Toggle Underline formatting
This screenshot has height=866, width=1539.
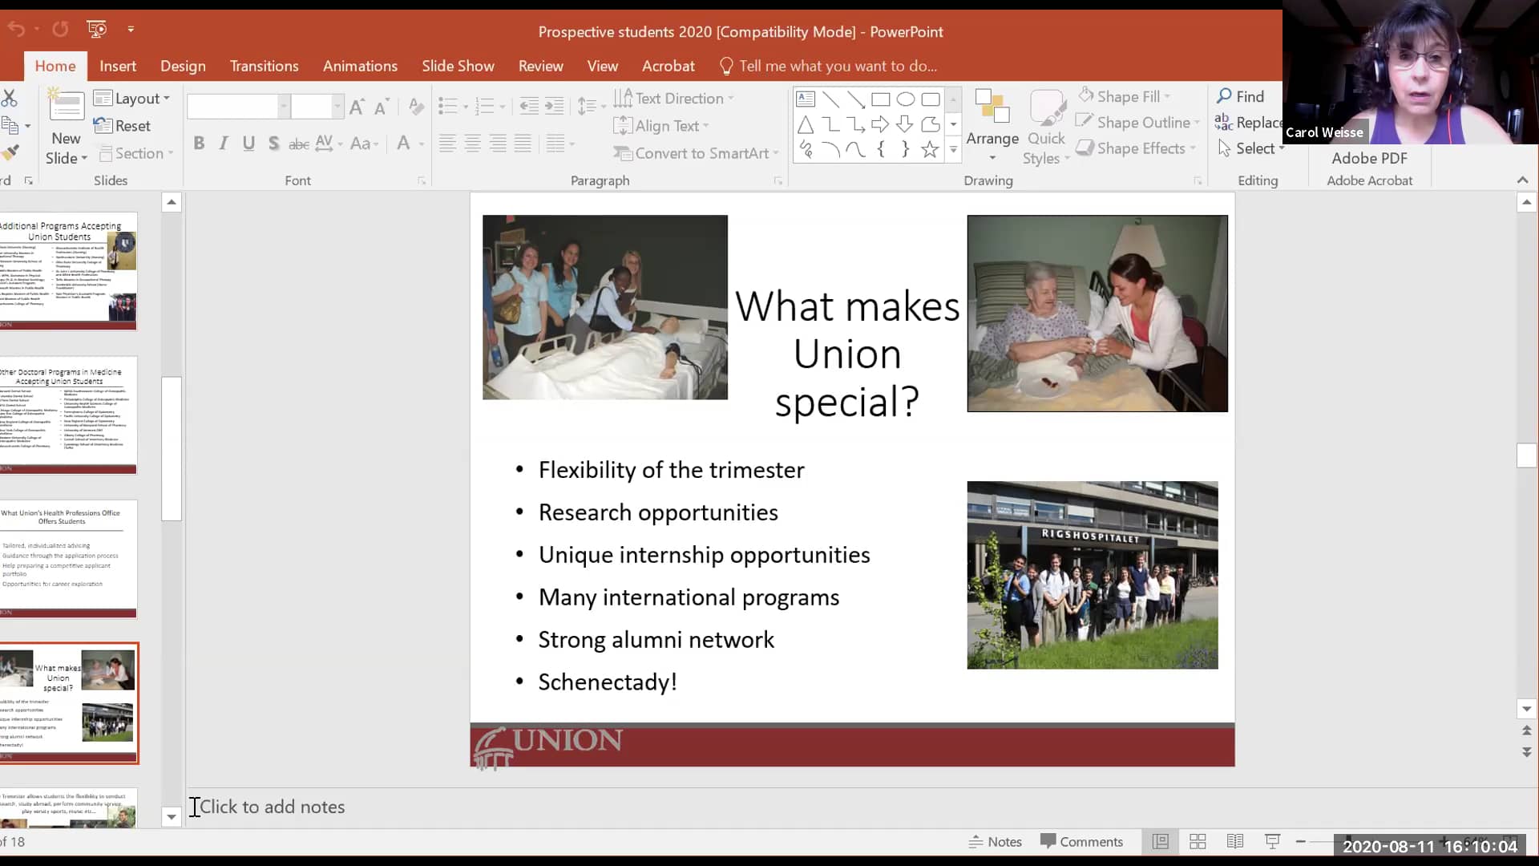248,144
